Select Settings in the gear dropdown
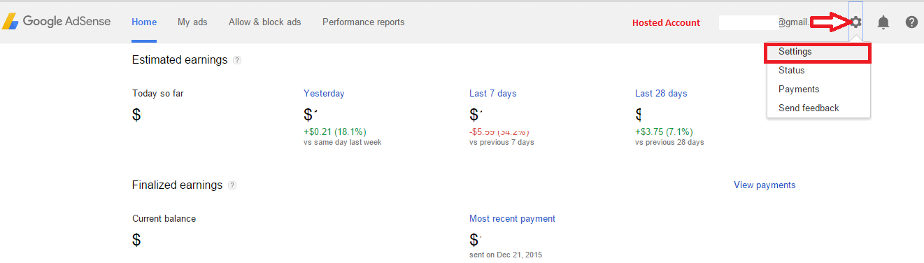The image size is (924, 263). point(818,52)
